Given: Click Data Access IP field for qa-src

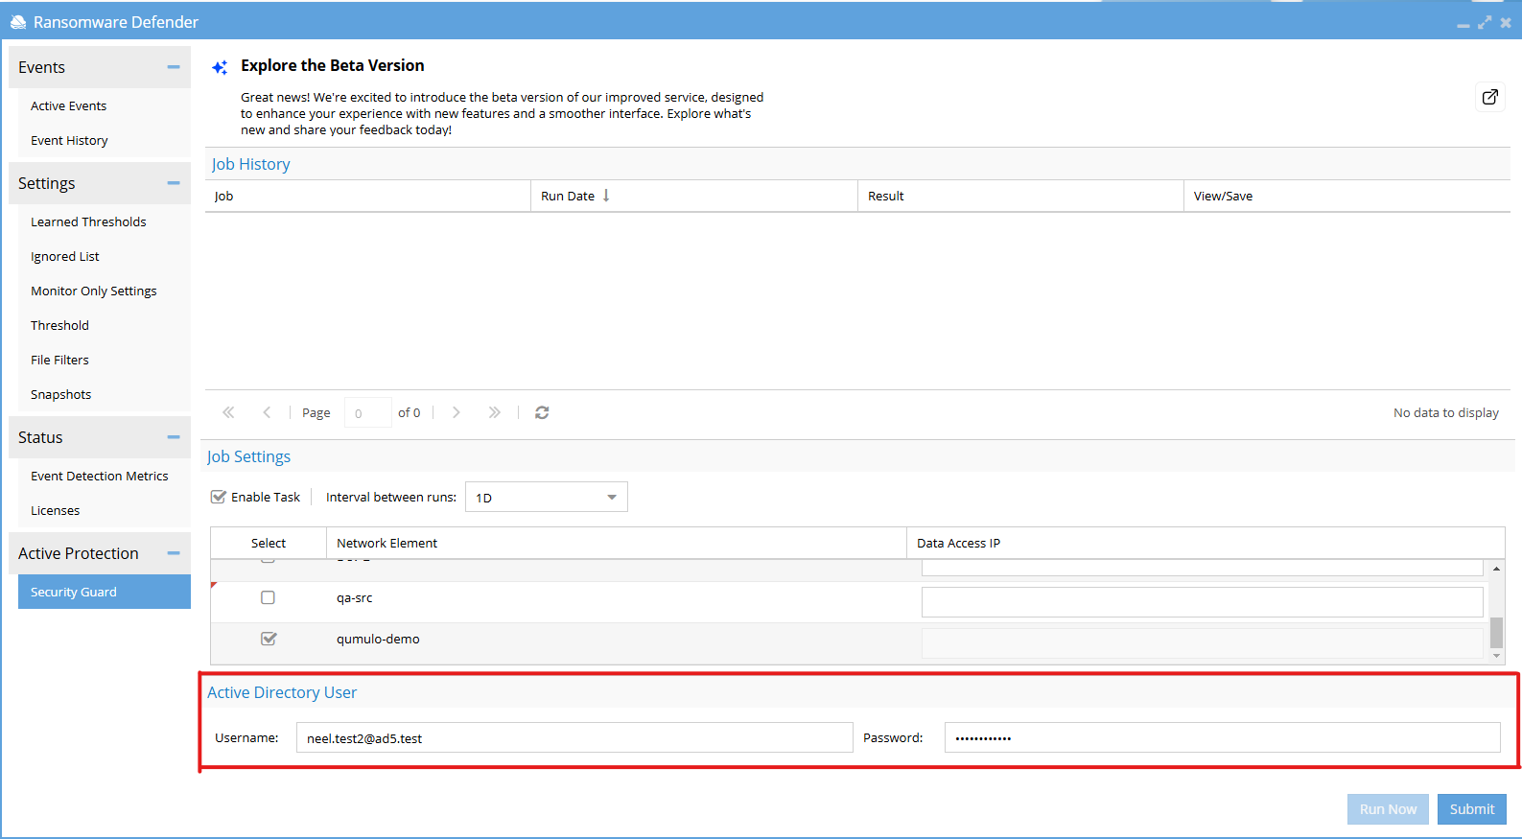Looking at the screenshot, I should (x=1203, y=602).
